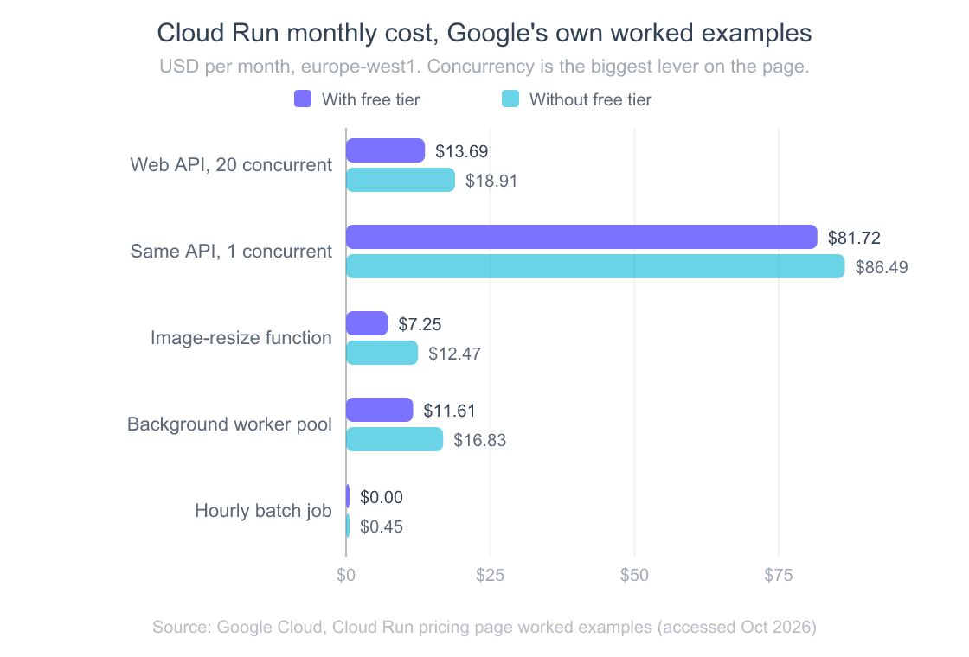Click the $75 axis tick label
Image resolution: width=969 pixels, height=657 pixels.
point(779,576)
